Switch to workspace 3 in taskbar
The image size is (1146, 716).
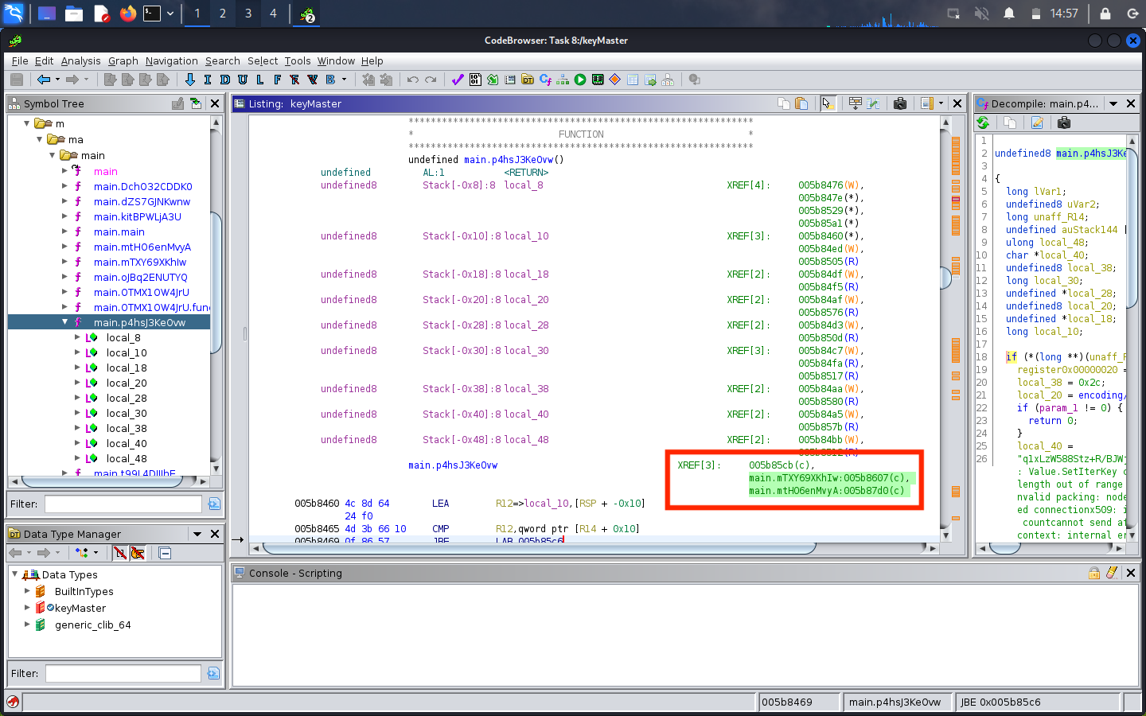pyautogui.click(x=248, y=14)
